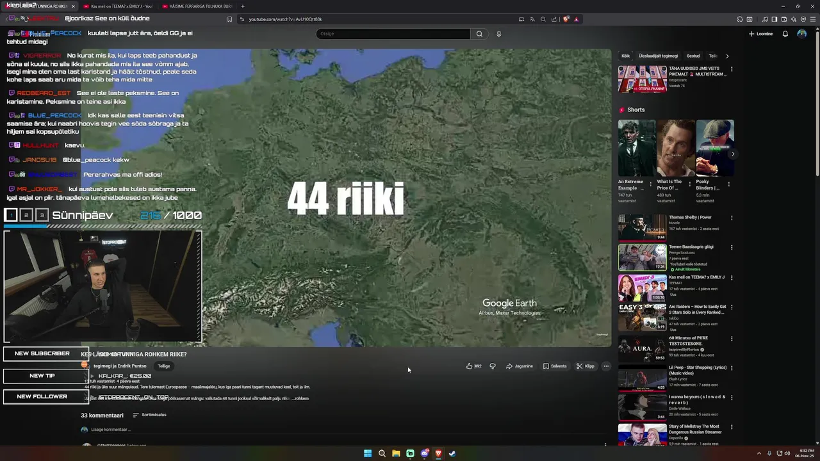Screen dimensions: 820x461
Task: Open the Windows Start menu
Action: pyautogui.click(x=368, y=453)
